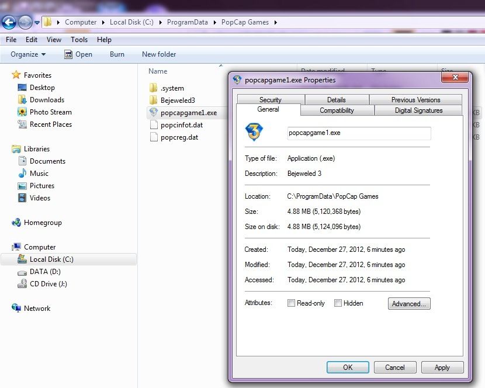The height and width of the screenshot is (388, 485).
Task: Switch to the Compatibility tab
Action: pos(337,110)
